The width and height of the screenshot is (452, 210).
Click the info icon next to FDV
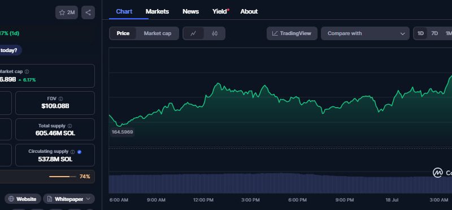(x=61, y=99)
